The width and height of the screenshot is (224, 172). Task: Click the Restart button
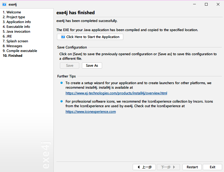point(192,167)
